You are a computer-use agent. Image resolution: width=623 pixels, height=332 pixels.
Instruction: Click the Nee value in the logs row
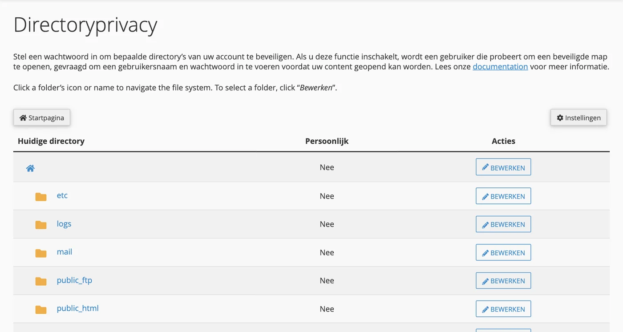[x=327, y=224]
